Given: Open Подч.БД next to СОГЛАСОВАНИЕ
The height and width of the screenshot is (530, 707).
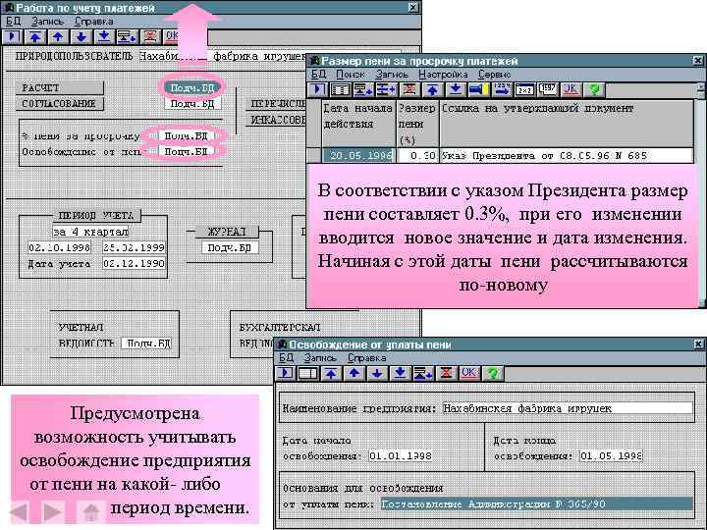Looking at the screenshot, I should click(192, 104).
